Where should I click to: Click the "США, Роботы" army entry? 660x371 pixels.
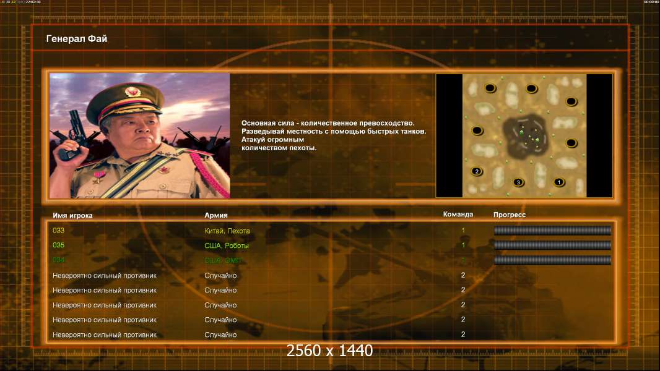coord(227,245)
